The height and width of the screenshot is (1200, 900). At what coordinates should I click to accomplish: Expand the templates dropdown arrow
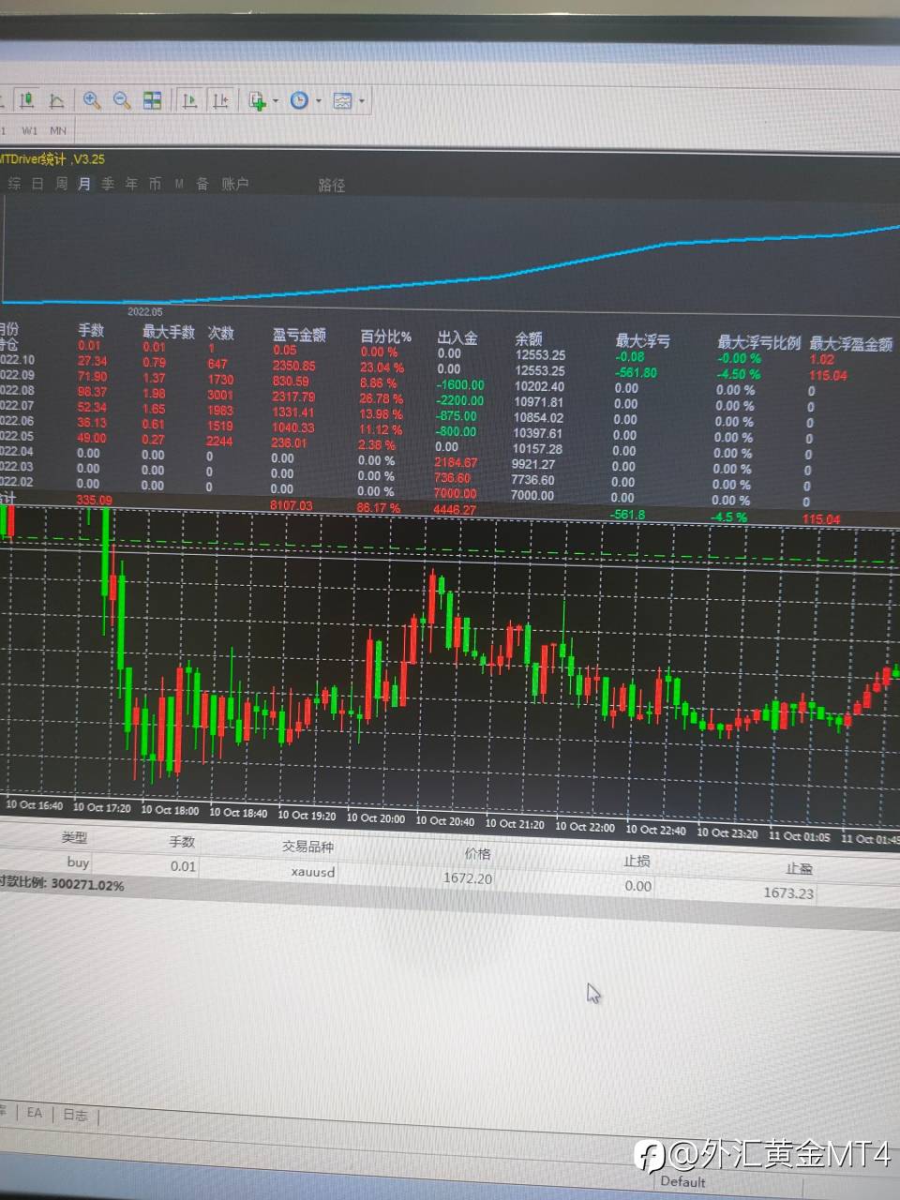pos(362,100)
